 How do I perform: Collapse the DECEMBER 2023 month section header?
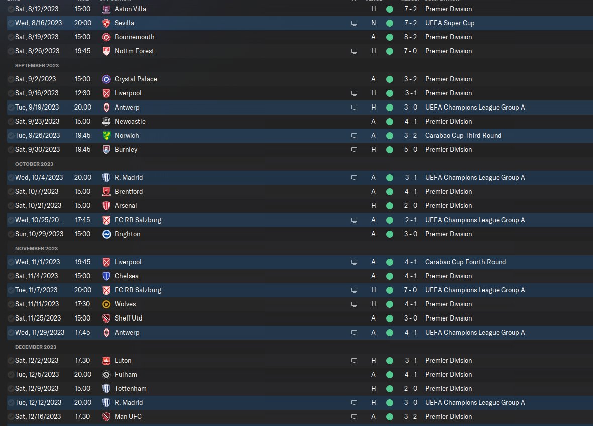(x=36, y=347)
